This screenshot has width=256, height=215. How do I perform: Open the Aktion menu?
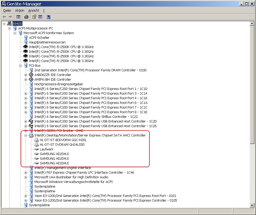pos(20,10)
